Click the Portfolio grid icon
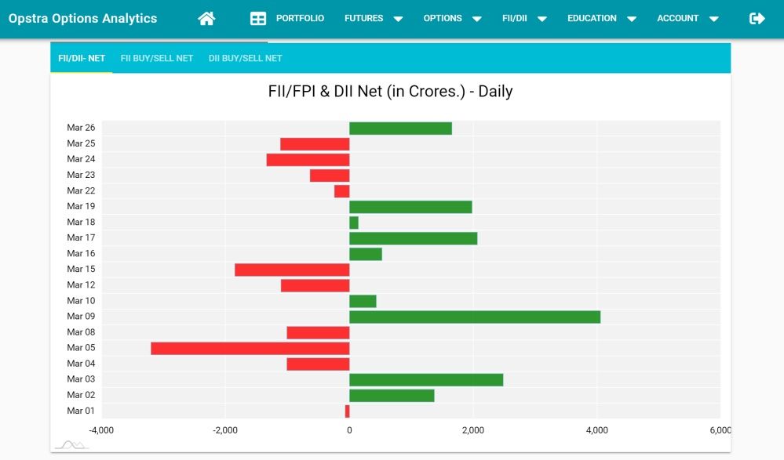This screenshot has width=784, height=460. tap(257, 19)
